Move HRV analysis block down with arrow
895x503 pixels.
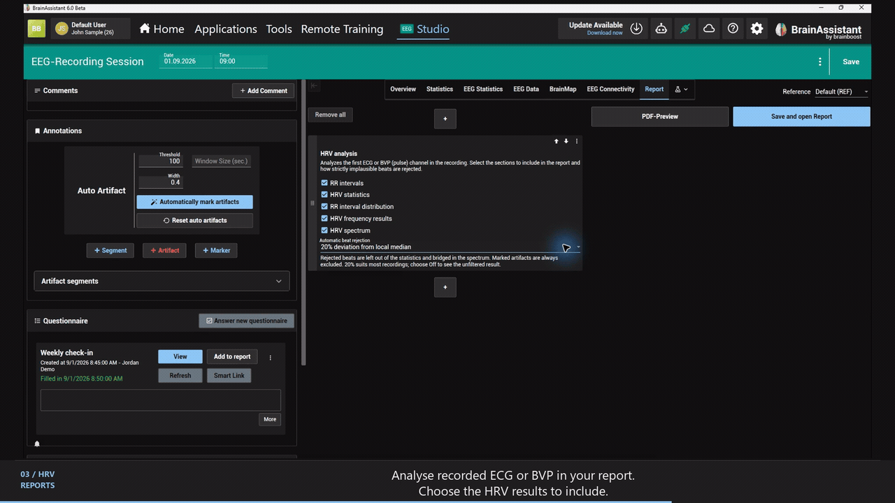(566, 141)
